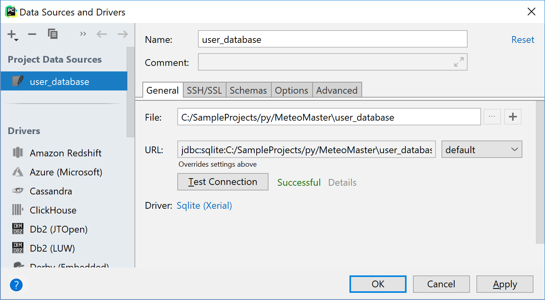The height and width of the screenshot is (300, 545).
Task: Browse for a database file
Action: click(x=492, y=116)
